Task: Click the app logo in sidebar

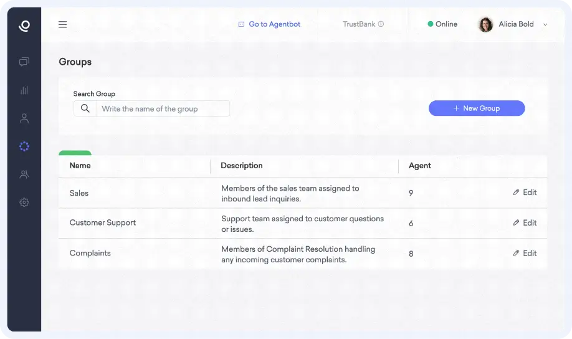Action: click(24, 26)
